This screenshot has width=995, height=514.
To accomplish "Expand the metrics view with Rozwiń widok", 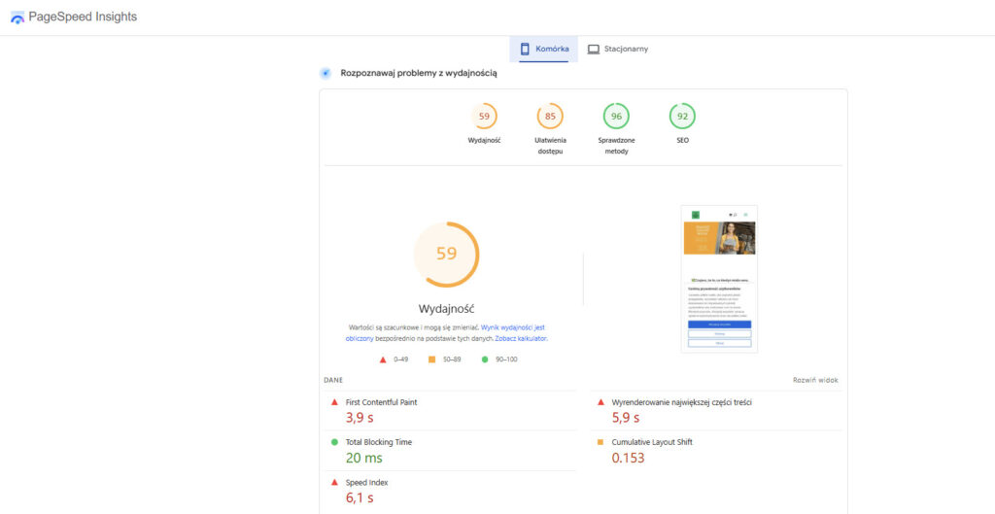I will tap(814, 380).
